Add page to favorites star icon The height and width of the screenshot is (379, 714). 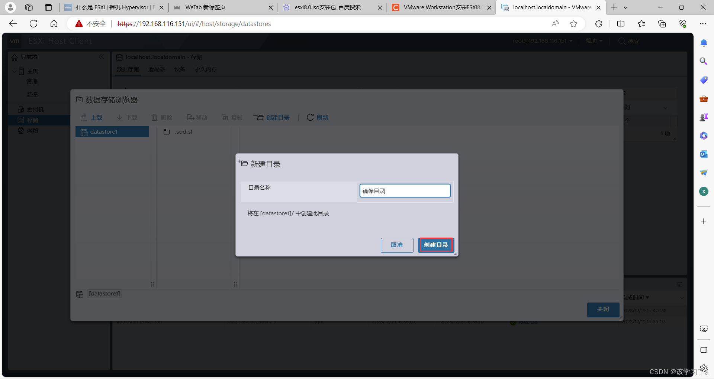(x=574, y=24)
